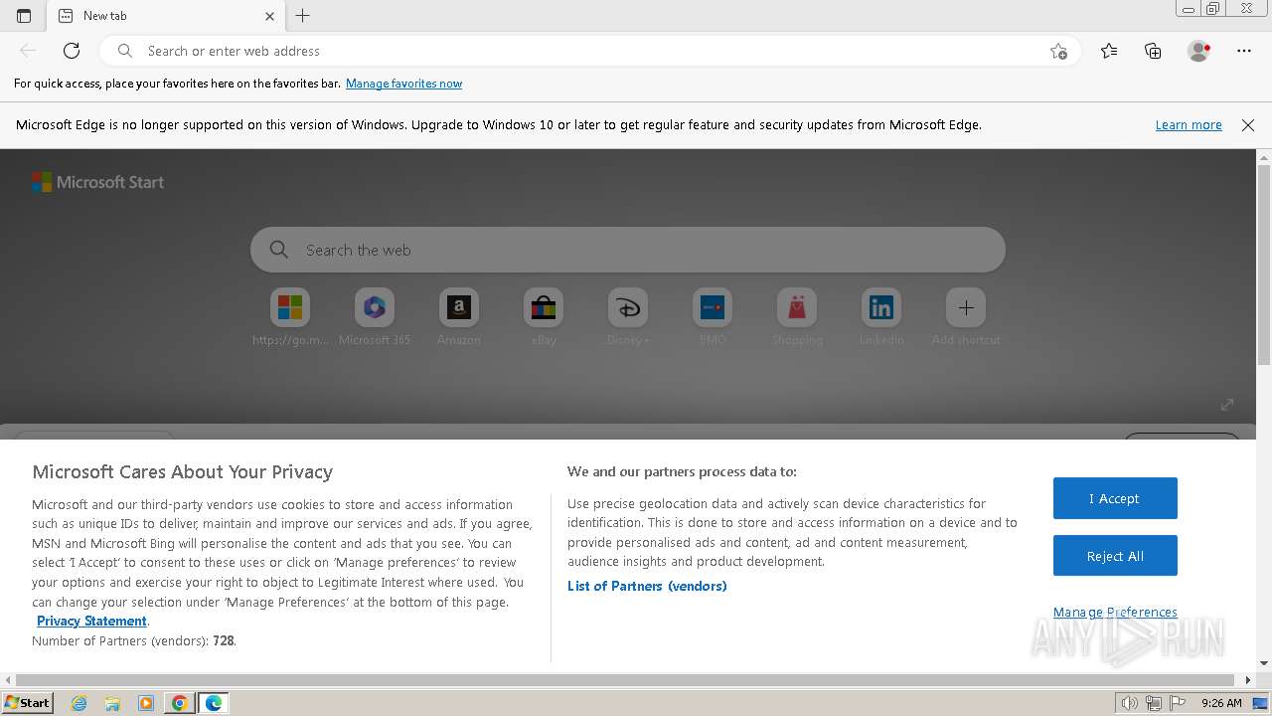The height and width of the screenshot is (716, 1272).
Task: Open the Windows Start button
Action: [28, 702]
